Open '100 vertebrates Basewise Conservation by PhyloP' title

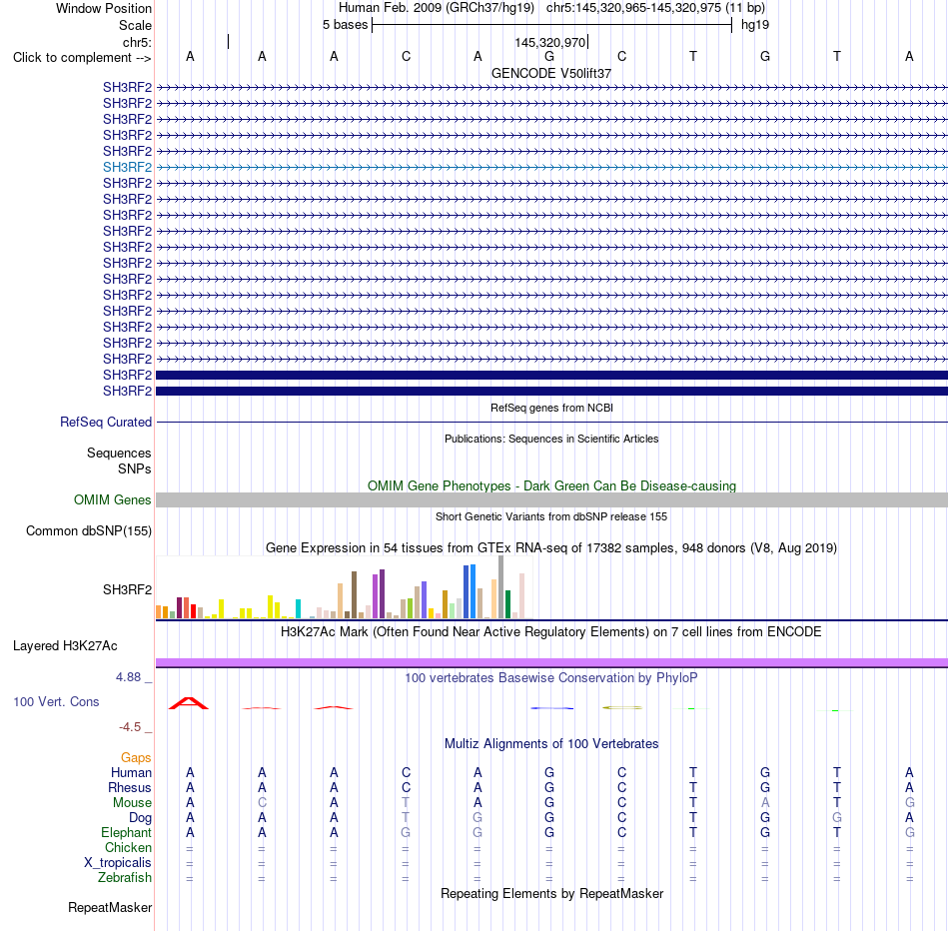click(551, 678)
